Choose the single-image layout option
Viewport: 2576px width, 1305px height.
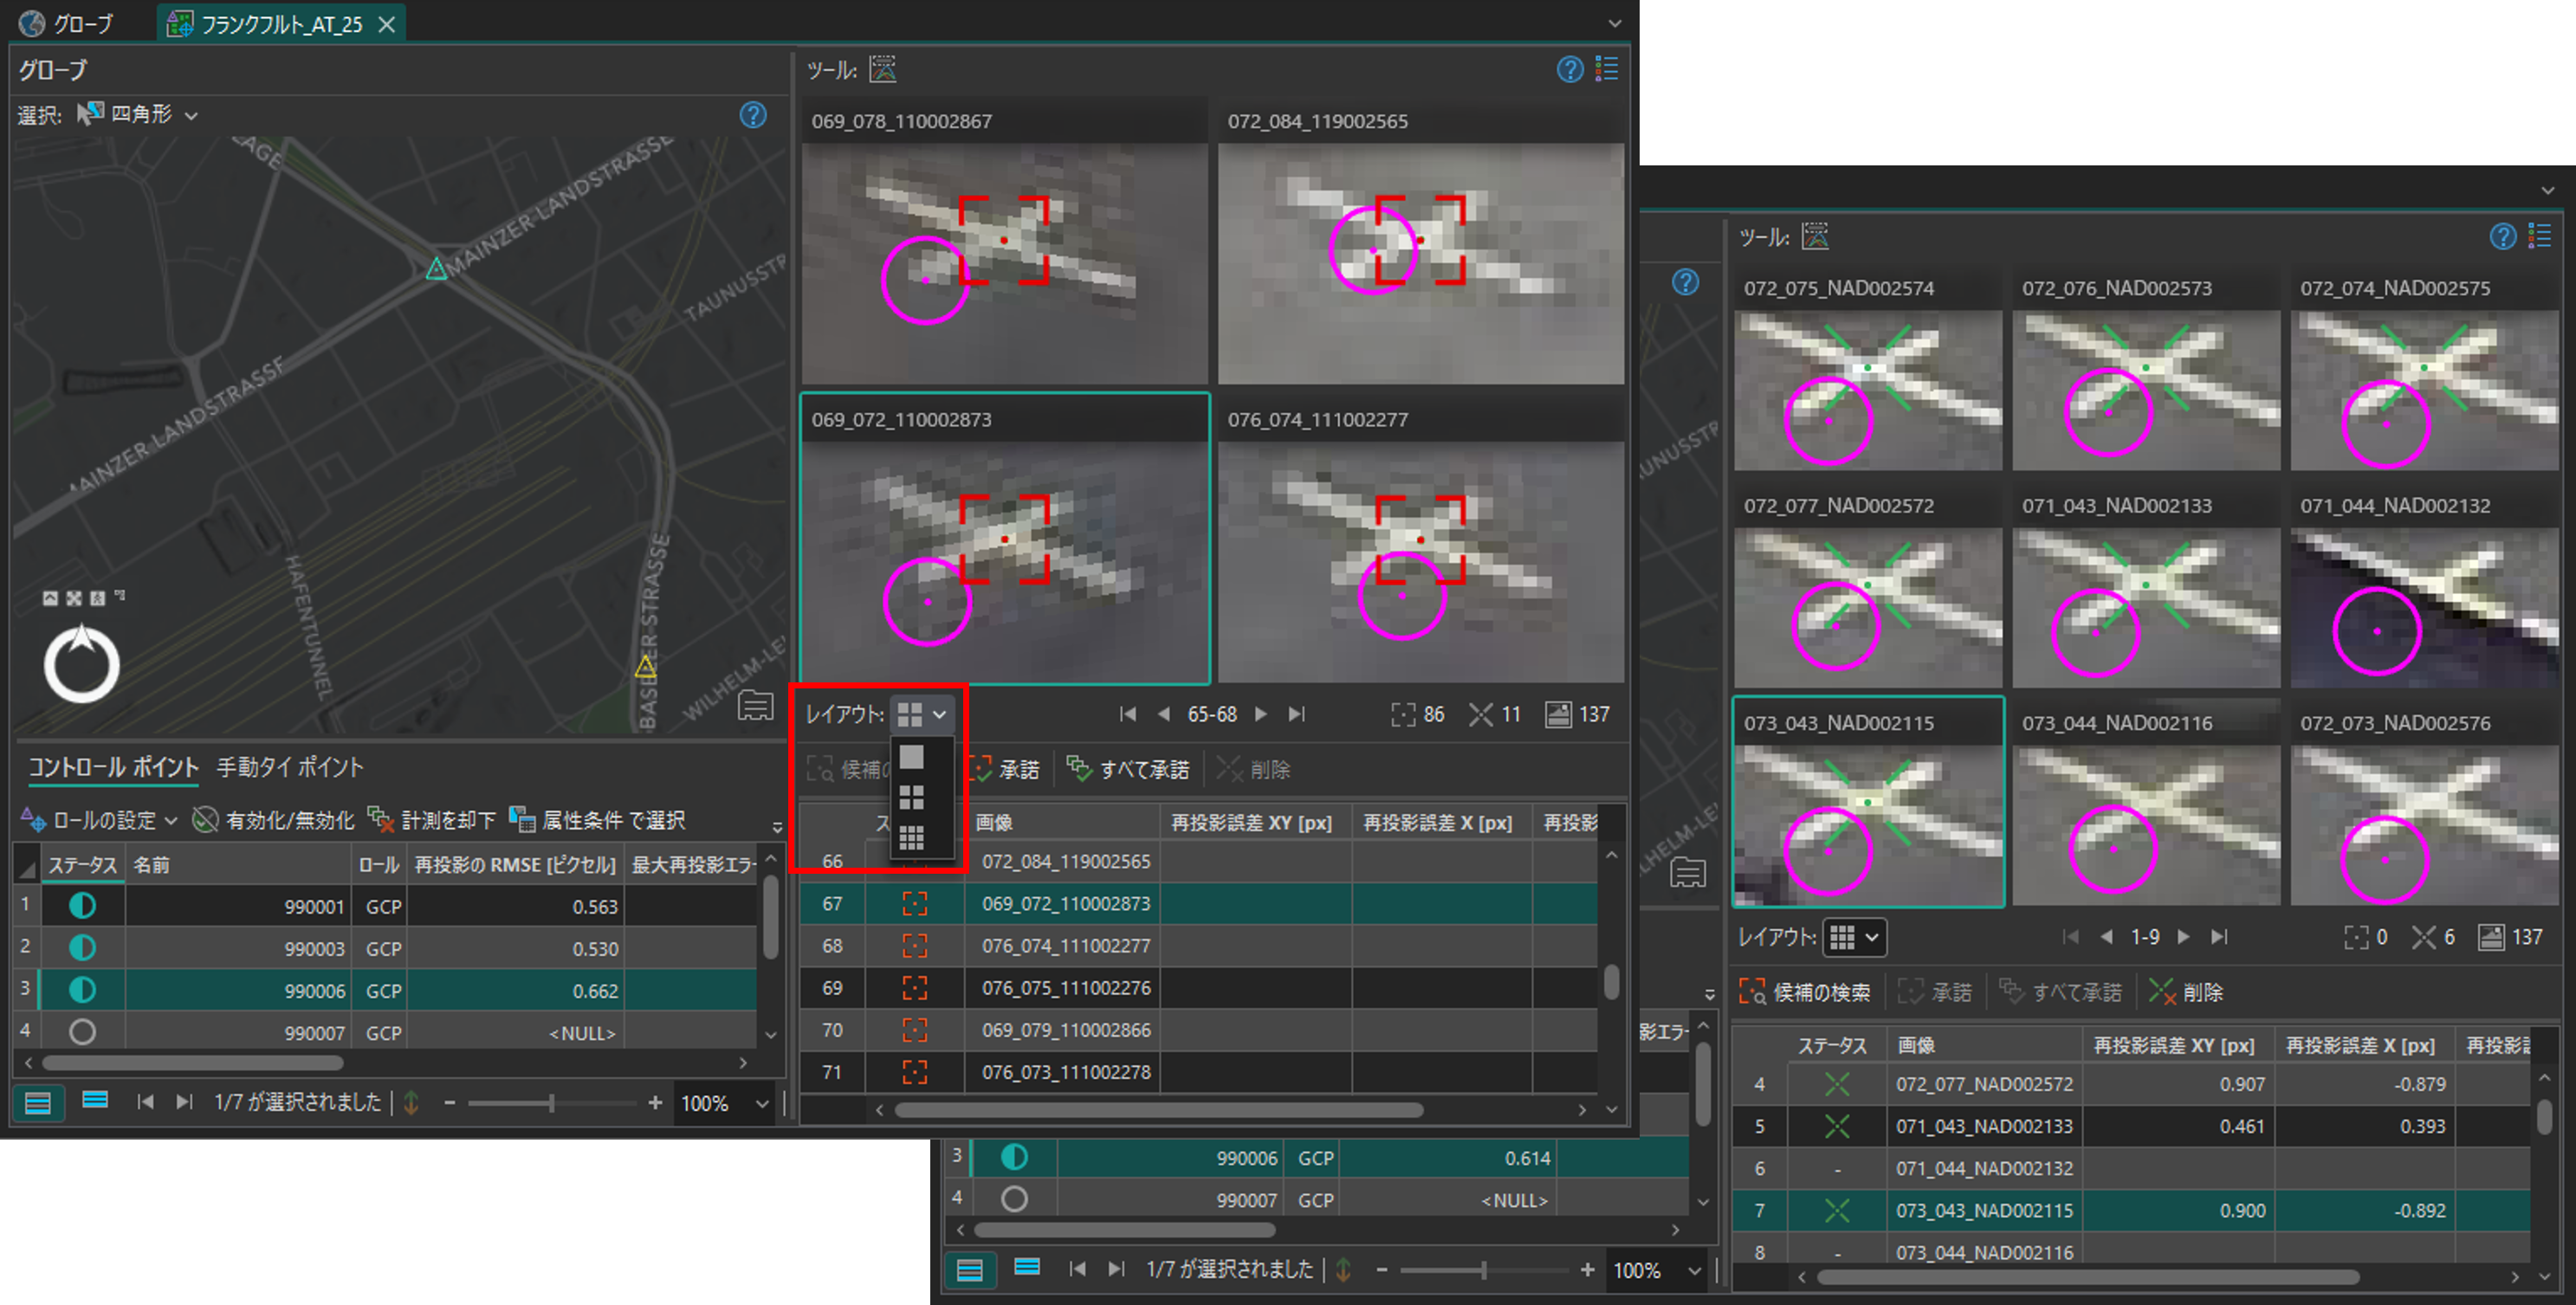click(911, 757)
